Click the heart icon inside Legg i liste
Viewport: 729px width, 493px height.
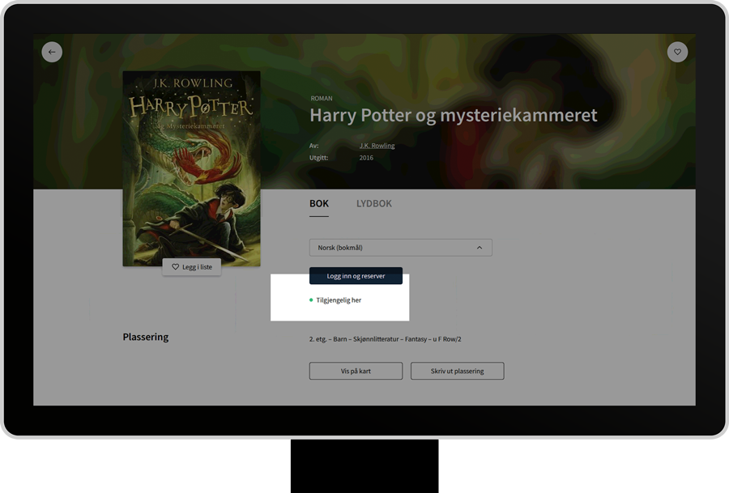pyautogui.click(x=175, y=267)
